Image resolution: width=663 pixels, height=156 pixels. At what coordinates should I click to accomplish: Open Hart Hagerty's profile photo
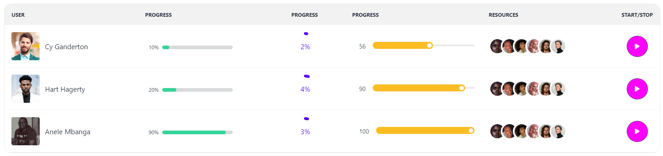click(x=26, y=89)
